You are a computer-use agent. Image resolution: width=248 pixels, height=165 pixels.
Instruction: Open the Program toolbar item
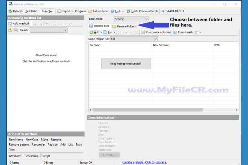tap(80, 11)
